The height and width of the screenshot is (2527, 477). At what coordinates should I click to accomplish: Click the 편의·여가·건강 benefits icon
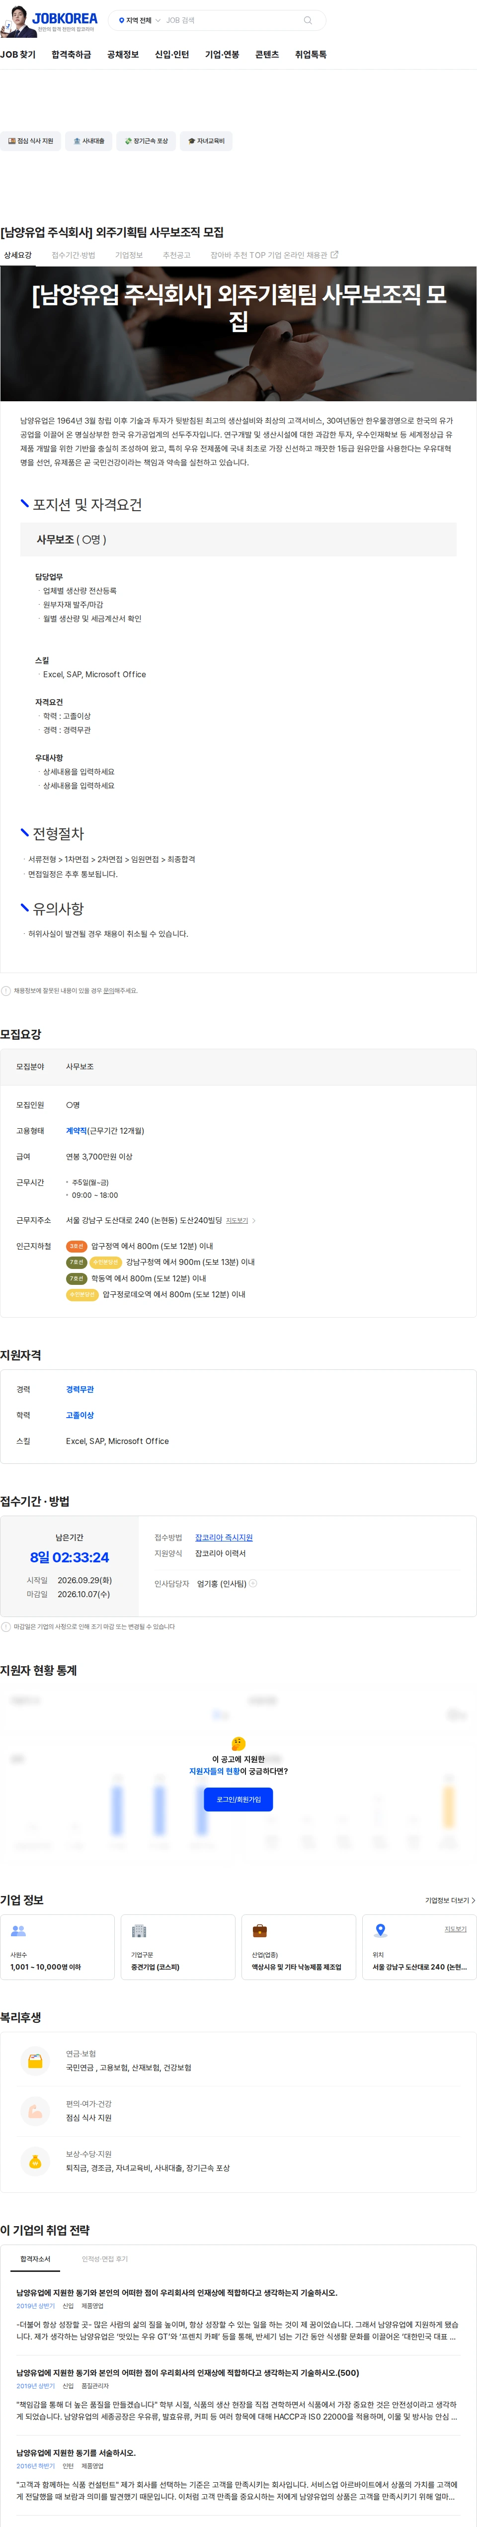pos(35,2111)
